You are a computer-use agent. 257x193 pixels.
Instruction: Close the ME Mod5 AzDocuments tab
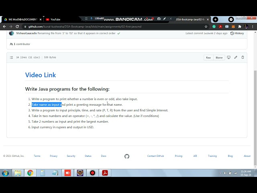tap(41, 20)
